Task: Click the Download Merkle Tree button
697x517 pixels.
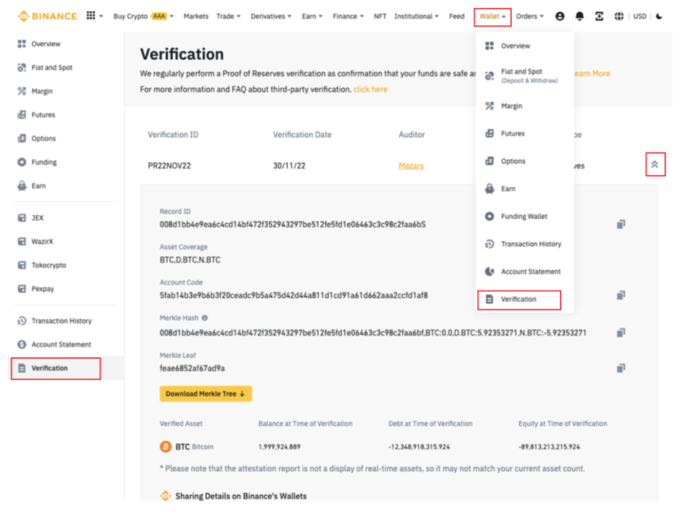Action: [x=205, y=394]
